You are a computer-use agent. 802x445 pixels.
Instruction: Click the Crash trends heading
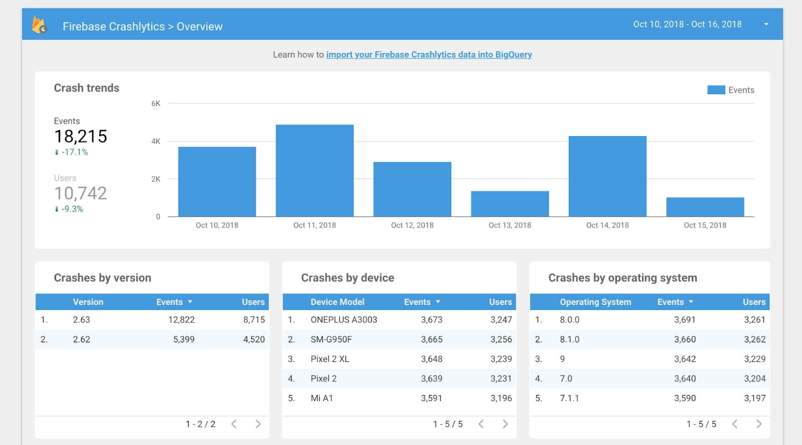coord(87,88)
